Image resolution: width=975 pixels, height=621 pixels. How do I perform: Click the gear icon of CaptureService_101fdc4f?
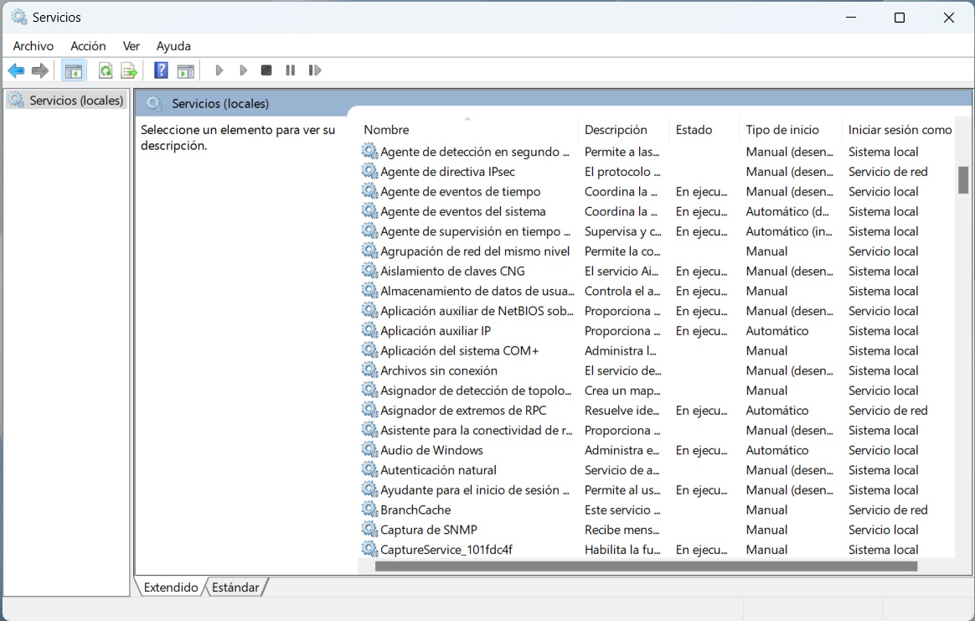click(x=369, y=549)
